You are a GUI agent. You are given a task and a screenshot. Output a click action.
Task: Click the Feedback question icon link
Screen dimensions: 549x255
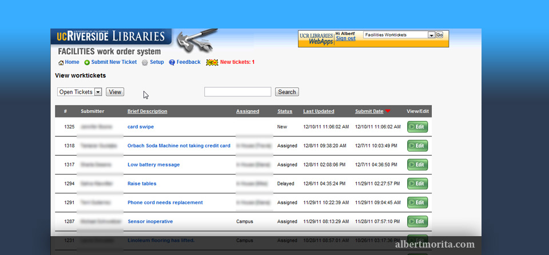[x=172, y=62]
